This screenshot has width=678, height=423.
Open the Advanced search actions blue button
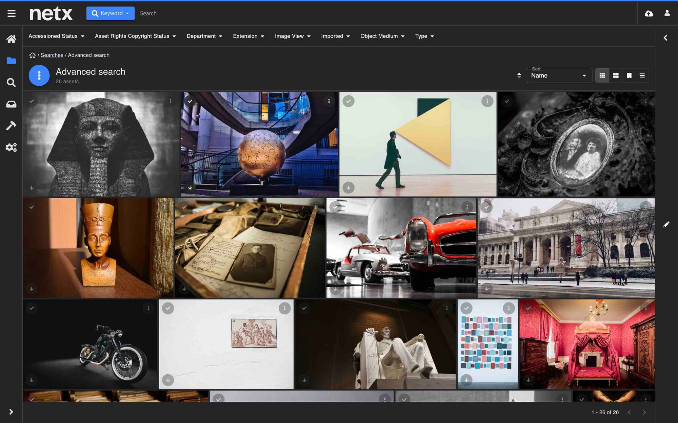tap(39, 75)
